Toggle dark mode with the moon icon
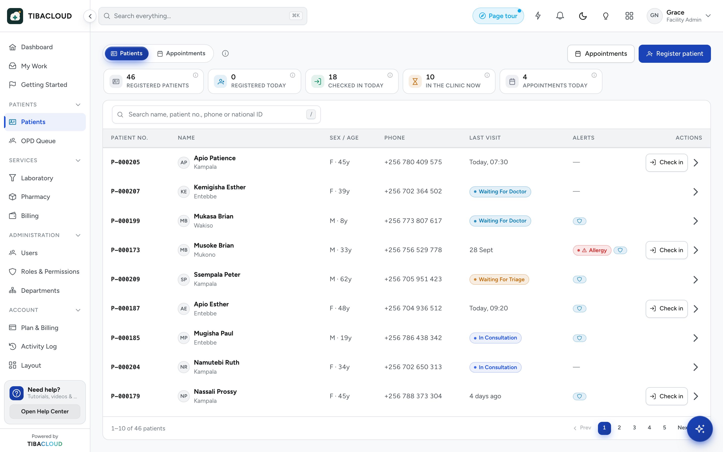The height and width of the screenshot is (452, 723). pos(583,16)
